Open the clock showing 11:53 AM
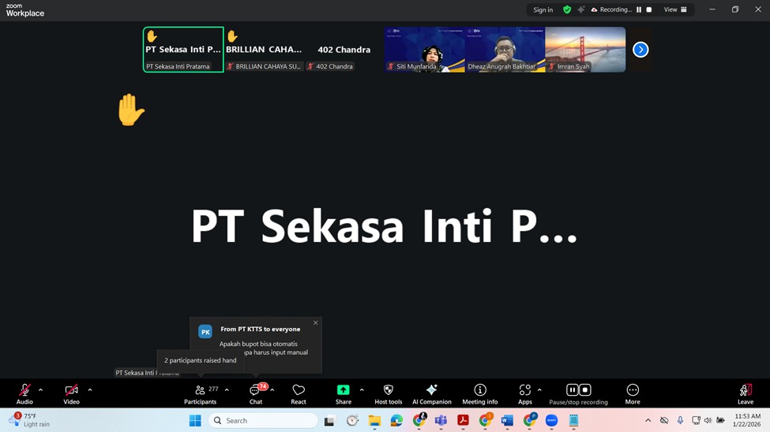The image size is (770, 432). pos(747,420)
